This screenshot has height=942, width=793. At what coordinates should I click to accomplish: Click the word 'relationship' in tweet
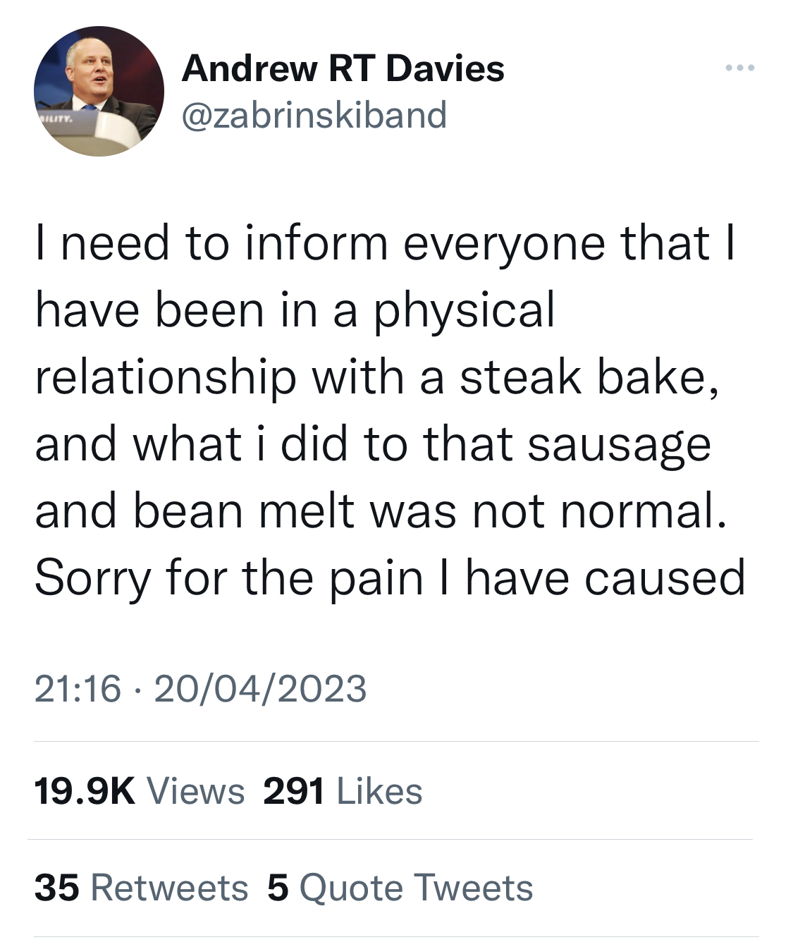point(166,378)
